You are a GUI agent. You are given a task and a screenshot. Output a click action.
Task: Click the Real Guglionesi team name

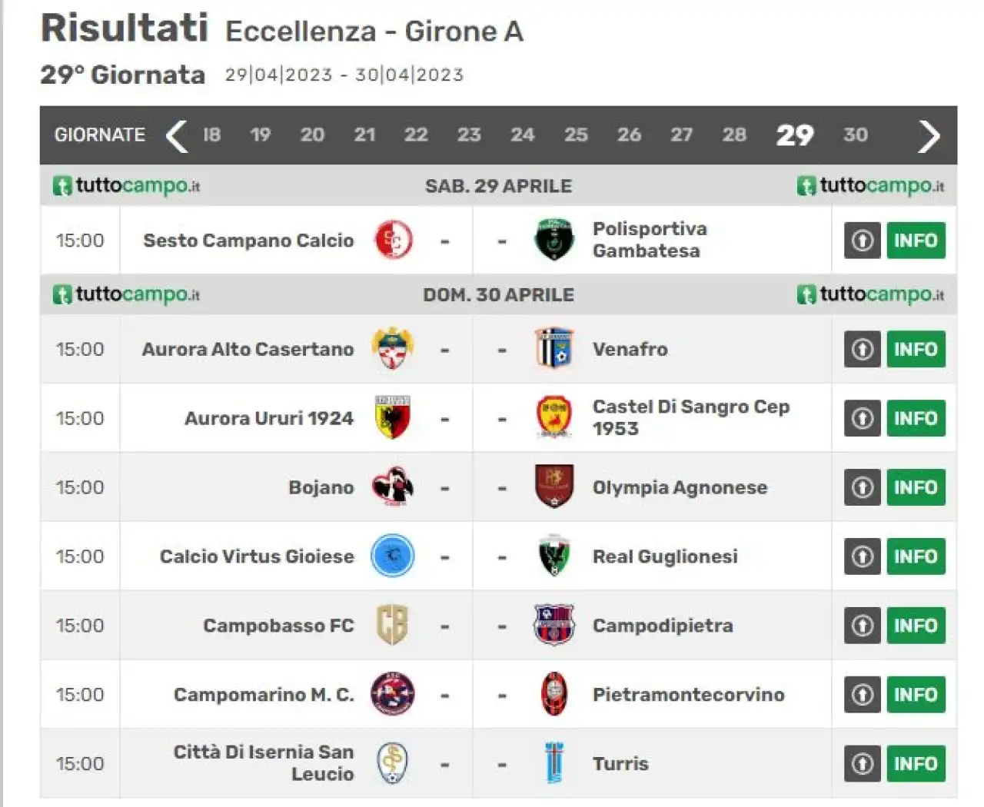(665, 556)
